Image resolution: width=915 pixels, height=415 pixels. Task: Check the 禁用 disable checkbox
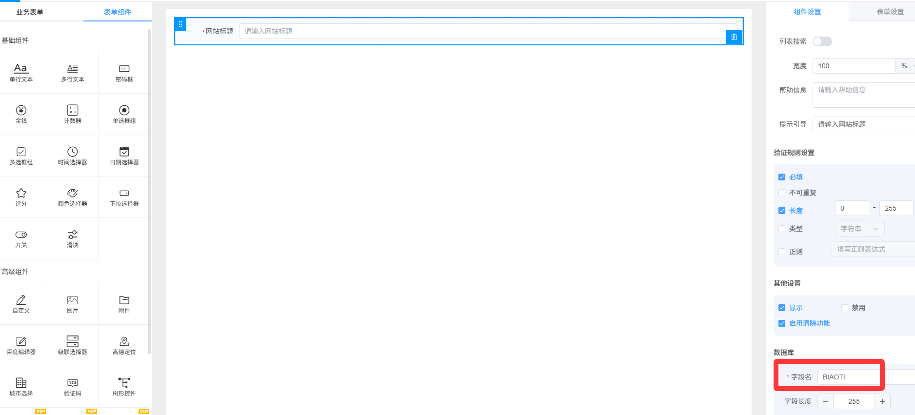[845, 308]
